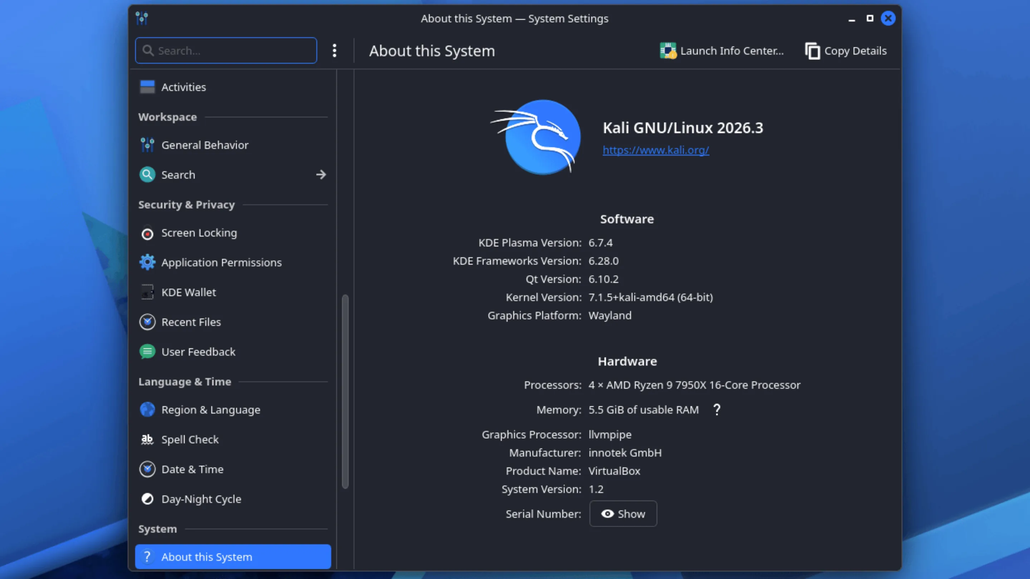Open the https://www.kali.org/ link

click(x=656, y=150)
